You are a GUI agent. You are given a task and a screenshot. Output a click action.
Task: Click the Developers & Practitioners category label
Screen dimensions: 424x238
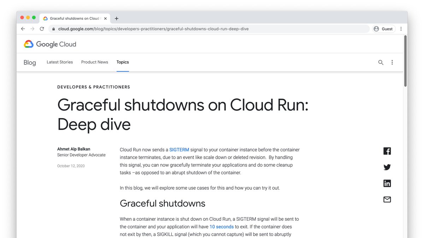94,87
